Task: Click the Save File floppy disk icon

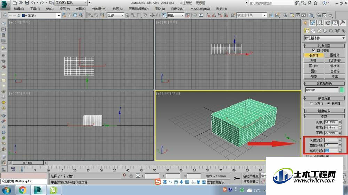Action: [27, 3]
